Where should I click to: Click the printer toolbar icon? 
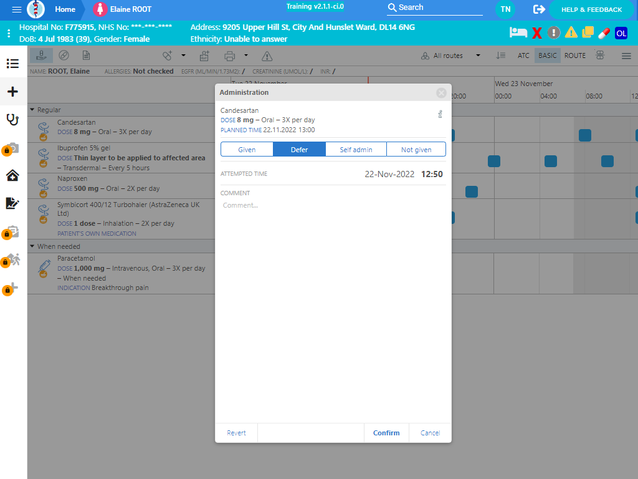tap(229, 56)
